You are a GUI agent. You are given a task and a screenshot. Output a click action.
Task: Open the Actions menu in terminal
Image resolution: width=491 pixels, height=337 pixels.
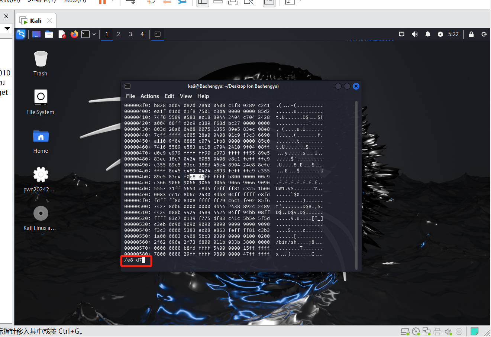[150, 96]
